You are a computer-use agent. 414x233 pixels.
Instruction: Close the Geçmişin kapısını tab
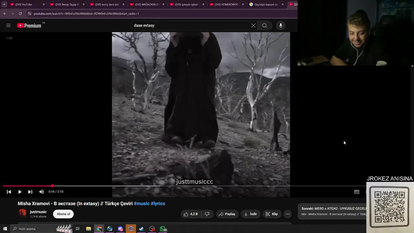tap(283, 5)
